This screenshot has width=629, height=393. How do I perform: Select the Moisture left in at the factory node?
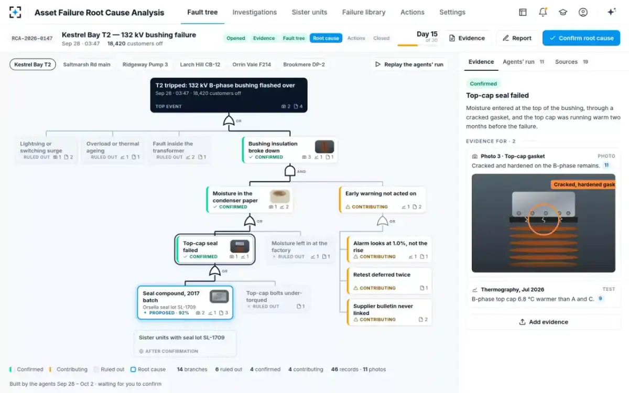coord(300,250)
